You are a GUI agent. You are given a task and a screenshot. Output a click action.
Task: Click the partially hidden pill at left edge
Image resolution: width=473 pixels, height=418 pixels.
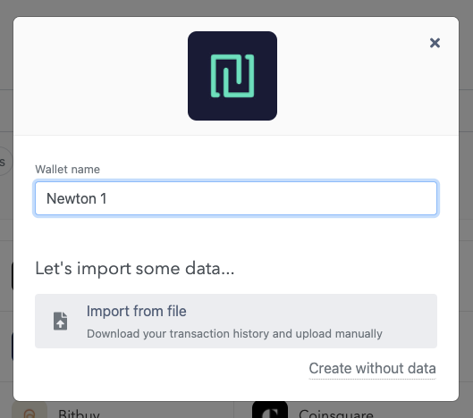(x=4, y=162)
